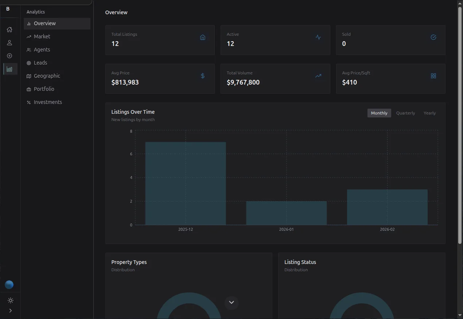Select the Analytics bar-chart sidebar icon
The width and height of the screenshot is (463, 319).
(9, 69)
